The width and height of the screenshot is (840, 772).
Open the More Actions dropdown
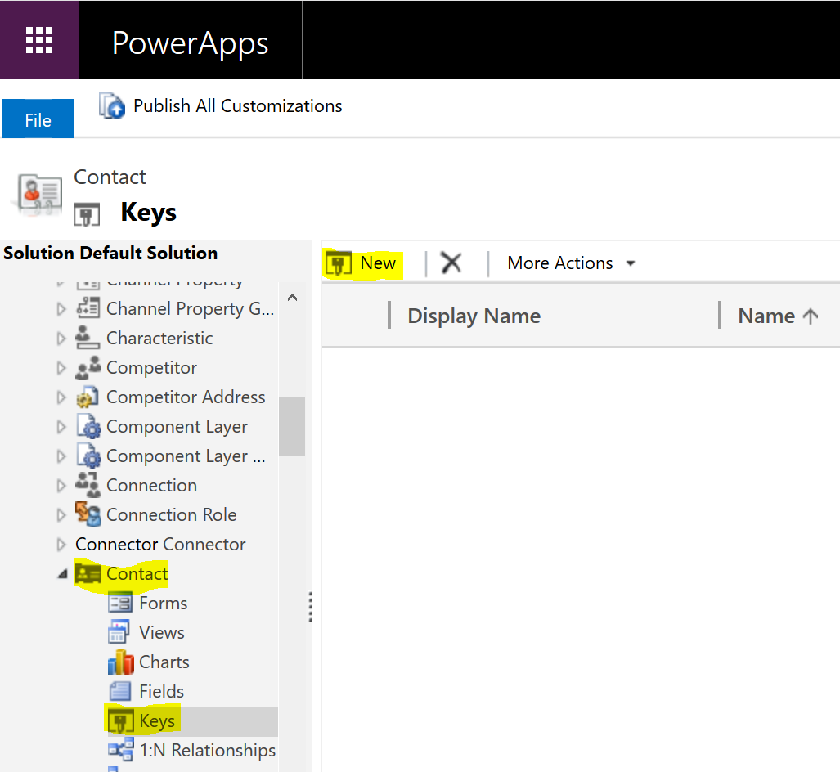click(571, 263)
